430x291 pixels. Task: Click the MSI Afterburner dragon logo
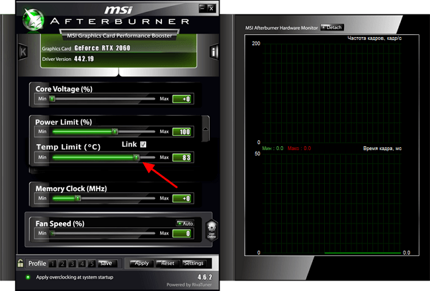(x=34, y=19)
